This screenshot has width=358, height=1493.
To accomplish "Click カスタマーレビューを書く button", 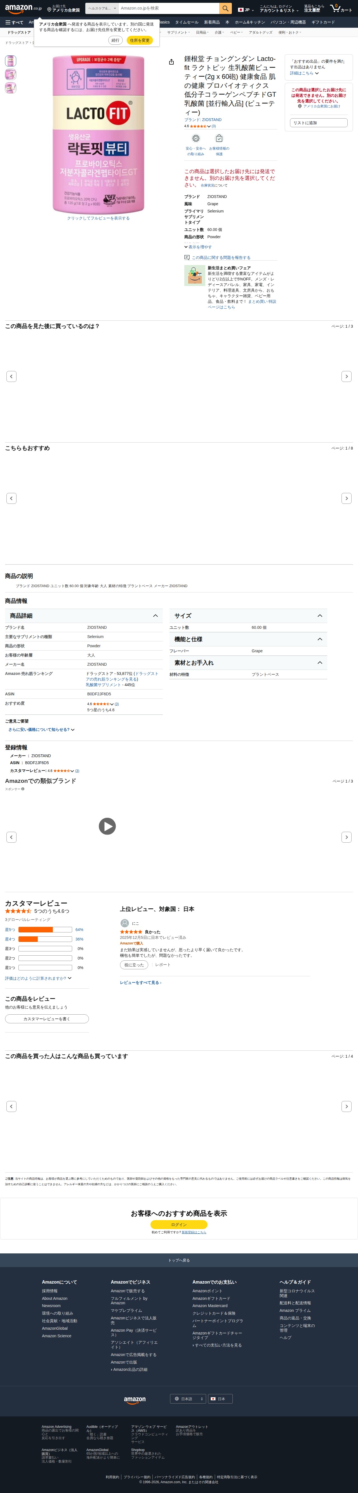I will 47,1019.
